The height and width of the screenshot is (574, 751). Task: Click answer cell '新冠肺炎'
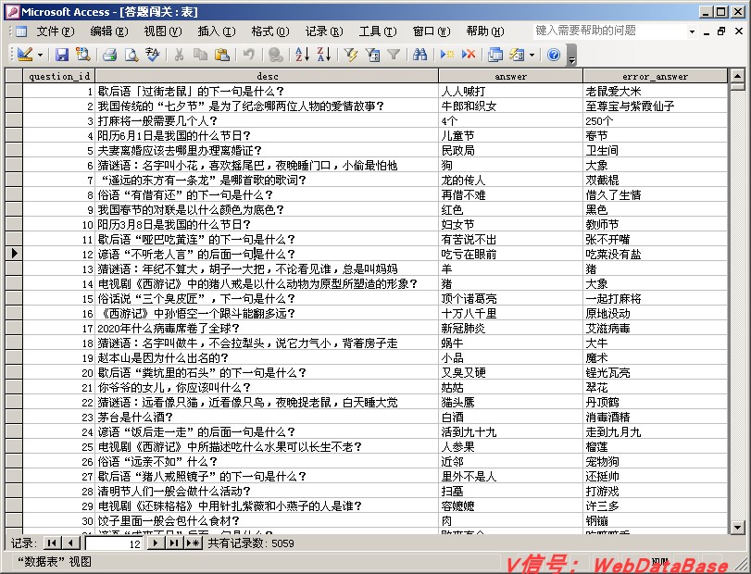tap(510, 328)
